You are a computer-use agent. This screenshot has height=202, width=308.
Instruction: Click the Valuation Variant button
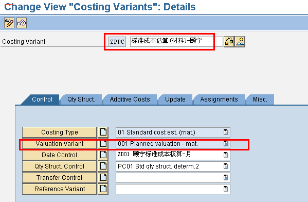[x=60, y=144]
